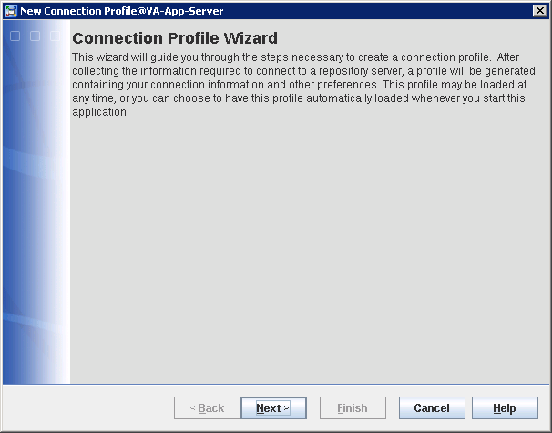Close the New Connection Profile window
This screenshot has height=433, width=552.
(539, 11)
